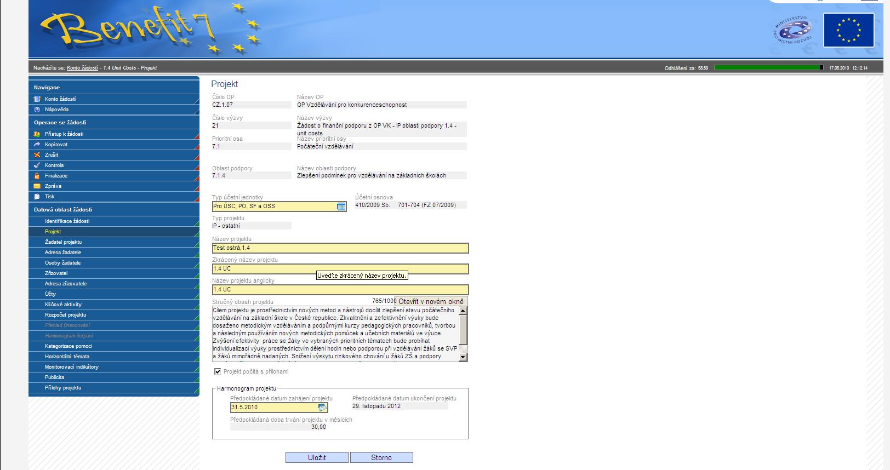Click the Kopírovat arrow icon

tap(37, 145)
